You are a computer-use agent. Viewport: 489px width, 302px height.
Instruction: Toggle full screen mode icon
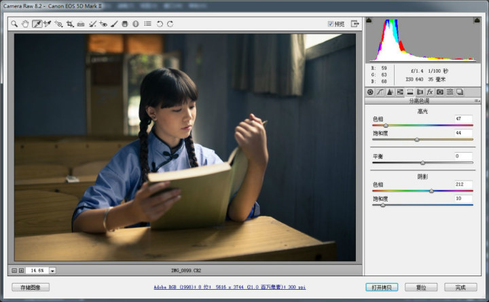(355, 24)
